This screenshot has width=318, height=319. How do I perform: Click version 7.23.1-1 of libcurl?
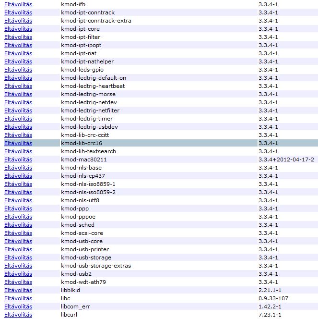click(270, 315)
